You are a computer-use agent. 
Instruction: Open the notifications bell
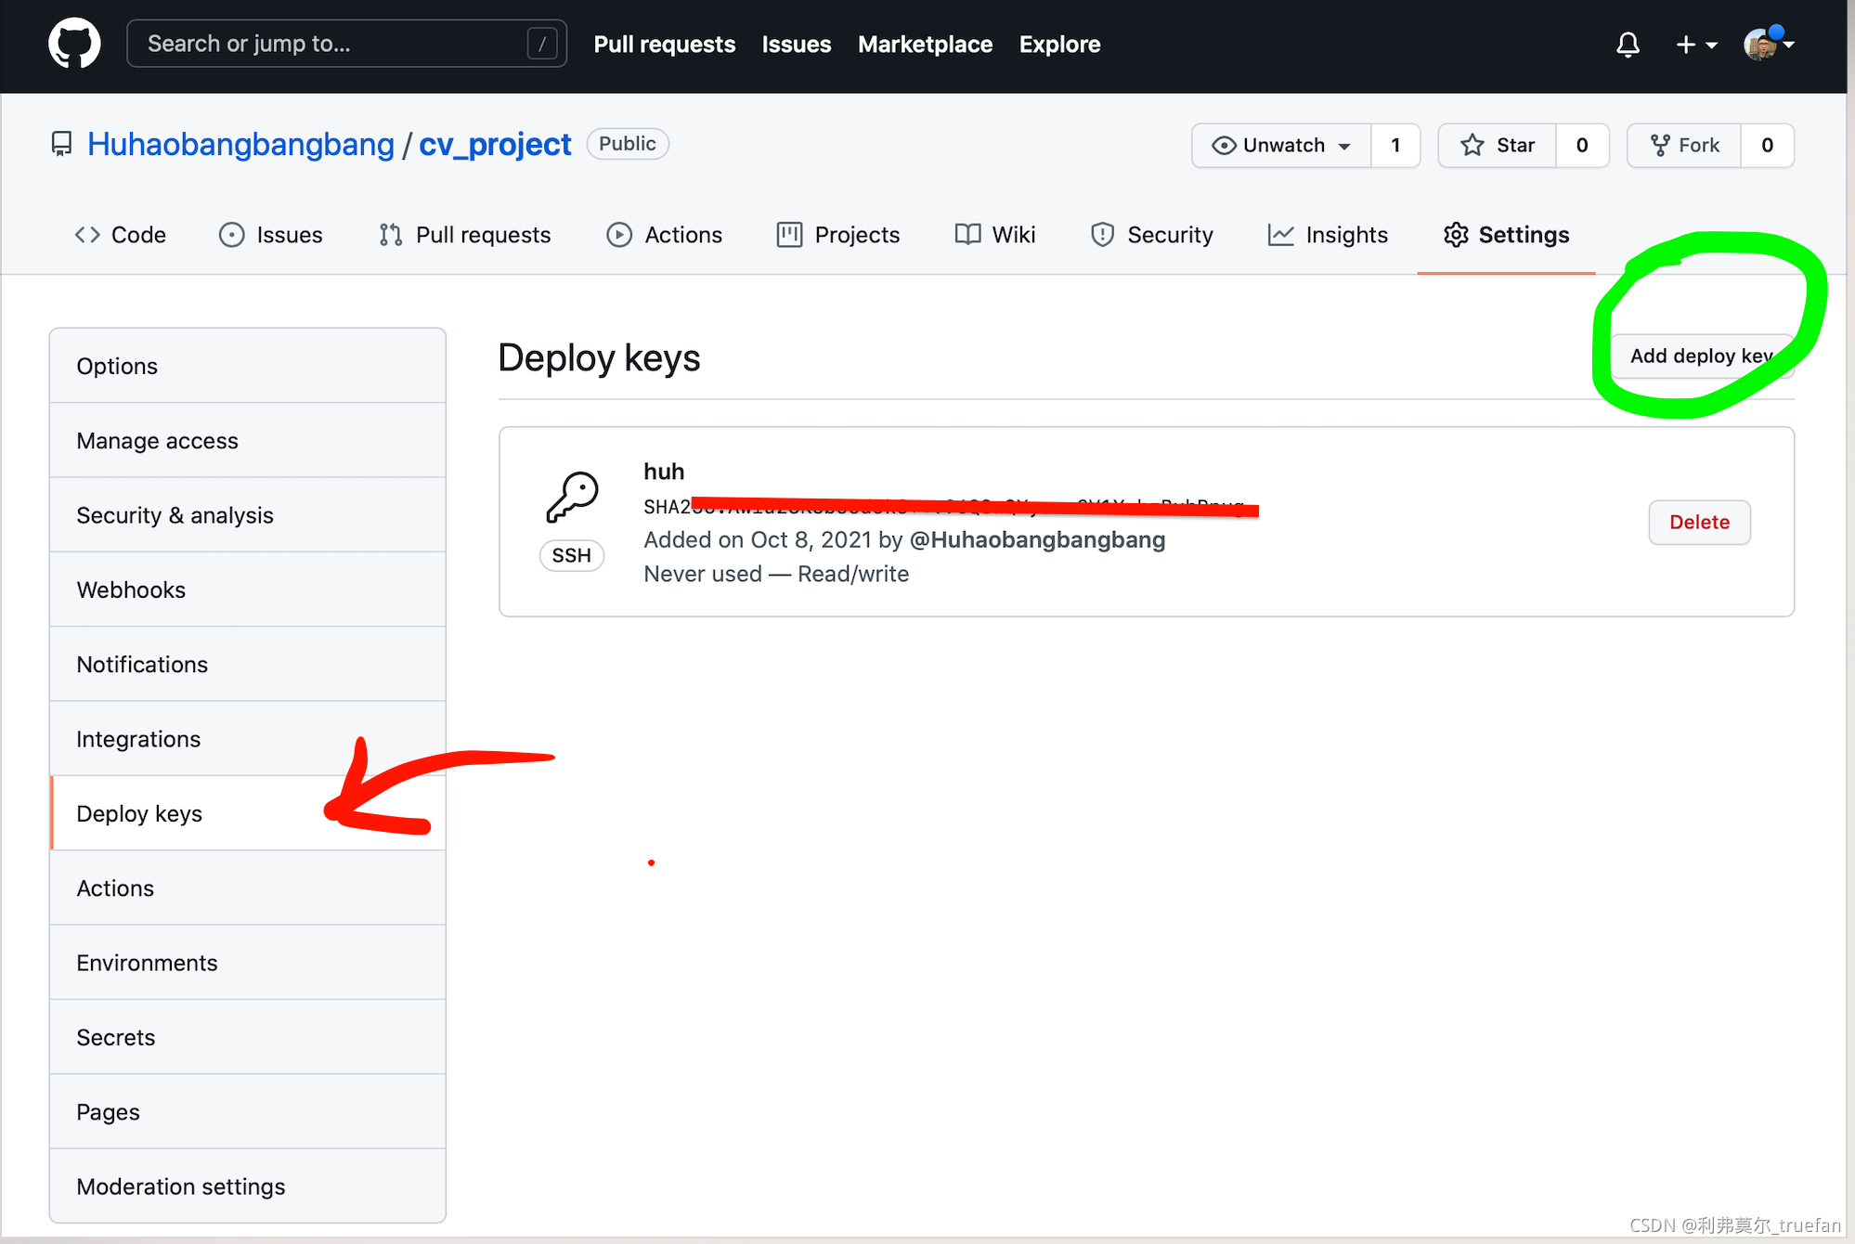1628,44
